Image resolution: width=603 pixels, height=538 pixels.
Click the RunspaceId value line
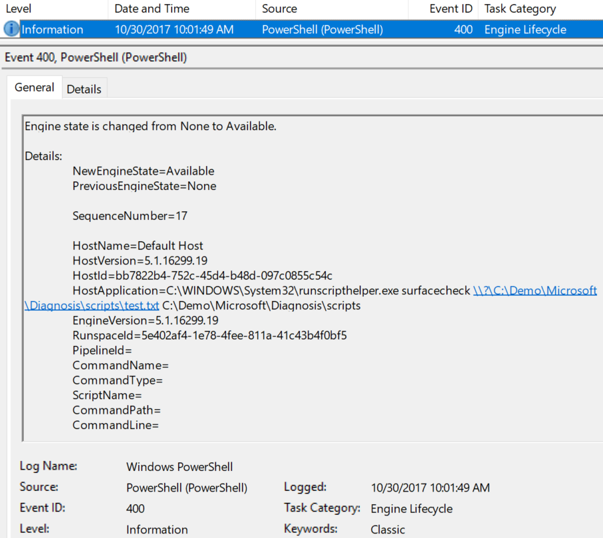(209, 335)
